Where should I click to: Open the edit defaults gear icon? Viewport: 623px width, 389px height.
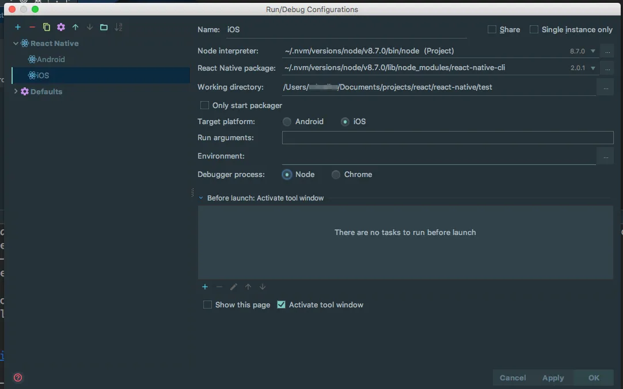coord(61,27)
